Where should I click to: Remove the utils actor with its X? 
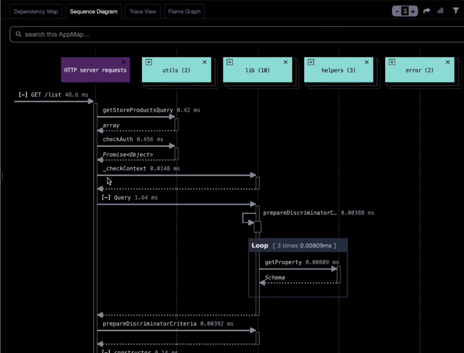pyautogui.click(x=204, y=62)
